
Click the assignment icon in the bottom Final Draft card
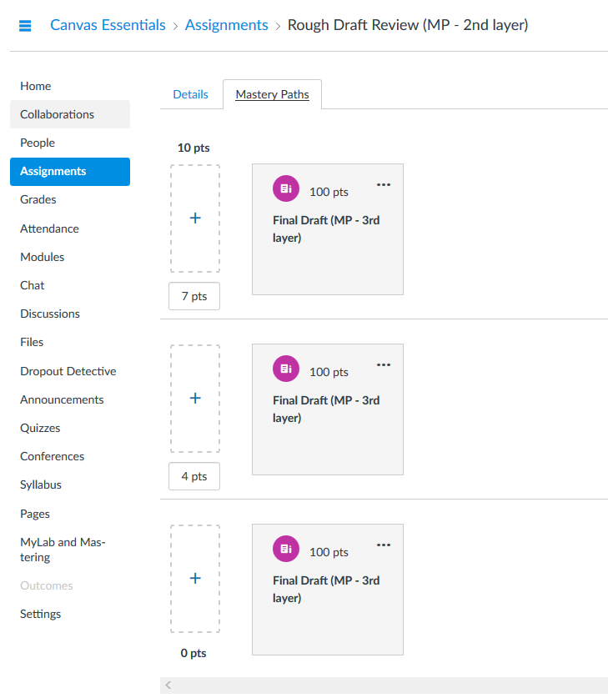pos(285,549)
